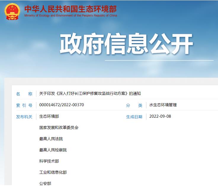Click the 工业和信息化部 entry
The image size is (218, 186).
click(x=53, y=172)
